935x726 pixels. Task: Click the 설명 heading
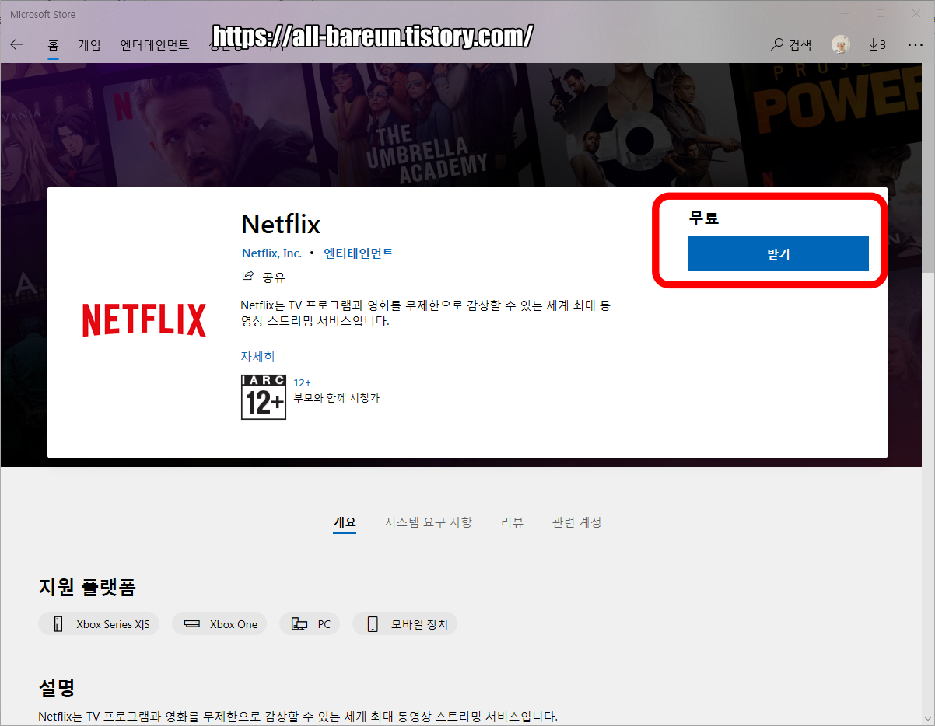pos(57,687)
